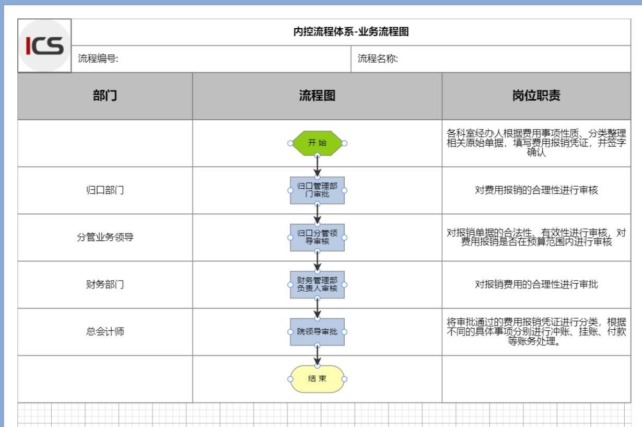This screenshot has width=642, height=427.
Task: Click arrow between 开始 and 归口管理部门审批
Action: (317, 167)
